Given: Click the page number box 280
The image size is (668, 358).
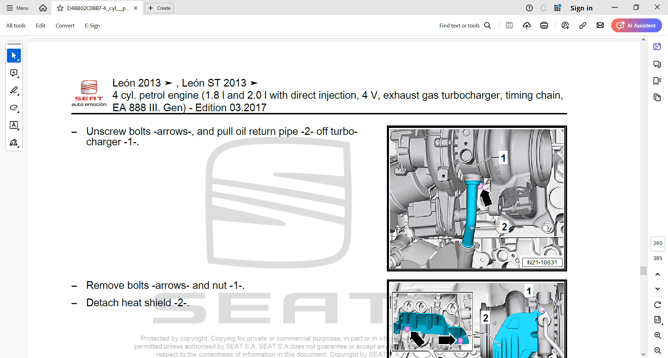Looking at the screenshot, I should click(657, 243).
